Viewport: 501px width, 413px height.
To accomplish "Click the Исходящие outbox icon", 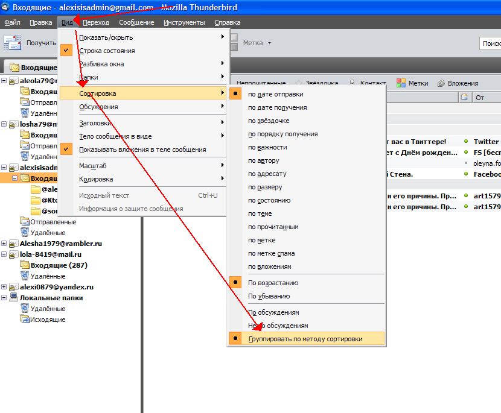I will click(25, 319).
